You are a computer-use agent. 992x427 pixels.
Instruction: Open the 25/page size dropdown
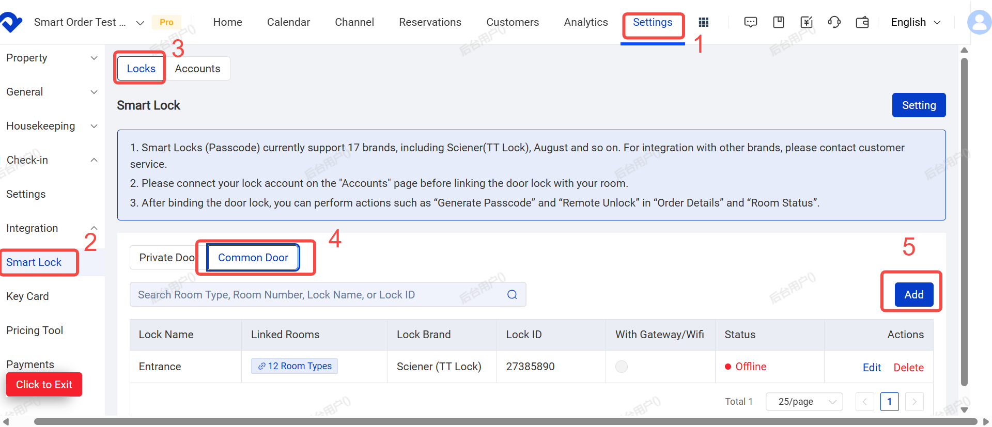pyautogui.click(x=804, y=402)
